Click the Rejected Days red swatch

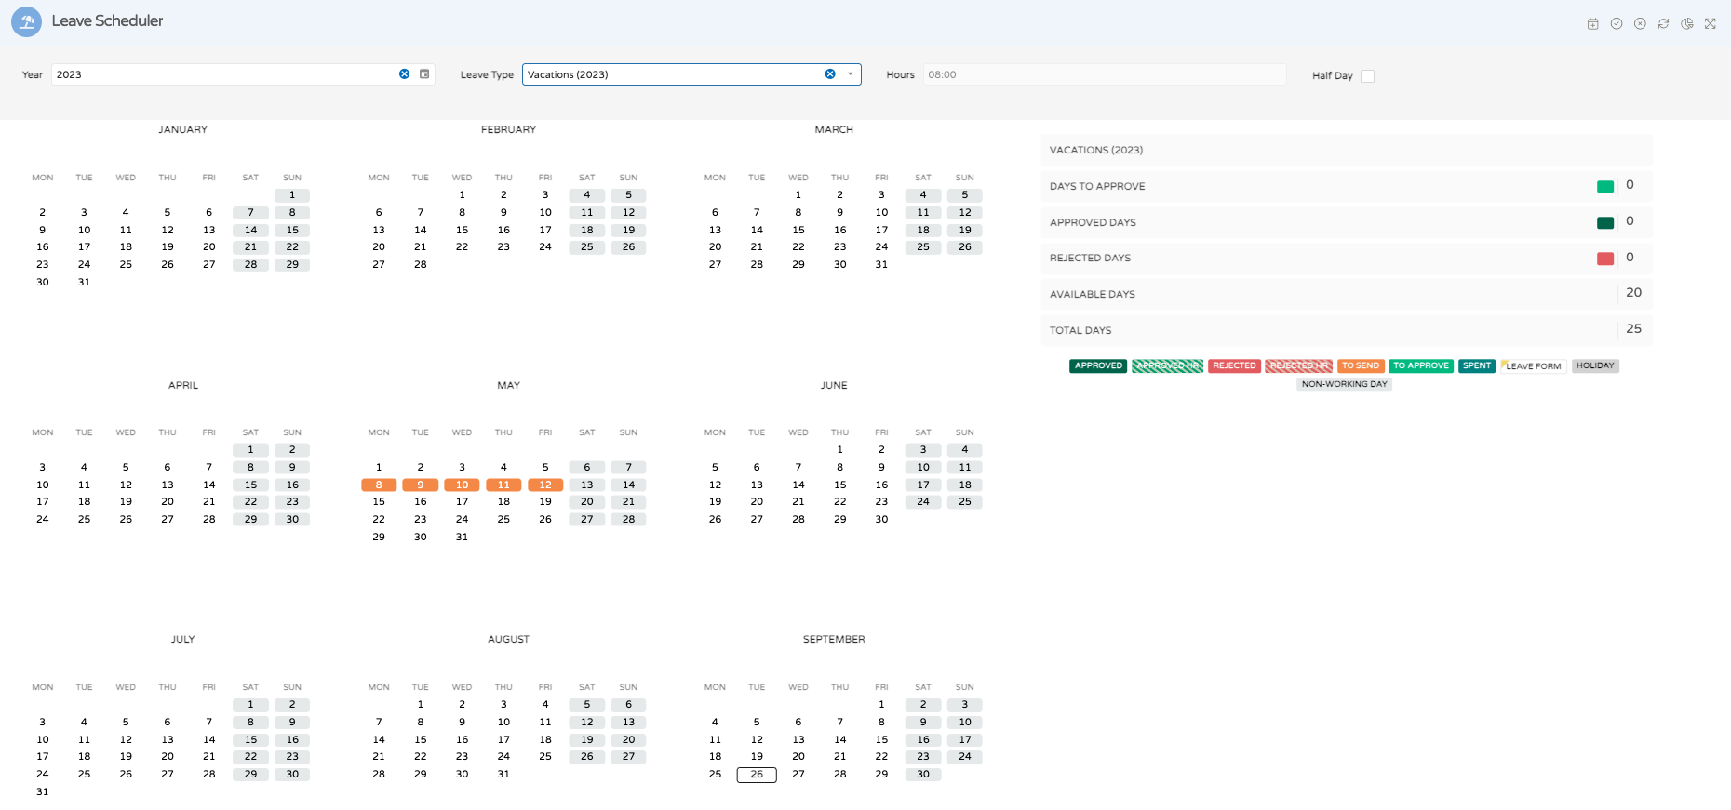click(x=1605, y=259)
